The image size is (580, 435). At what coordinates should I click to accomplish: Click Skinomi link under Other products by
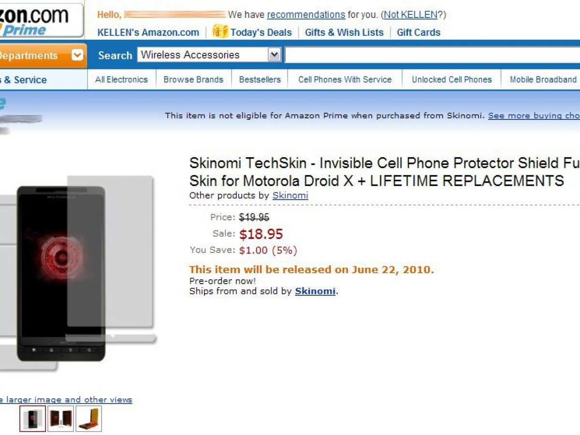point(290,196)
